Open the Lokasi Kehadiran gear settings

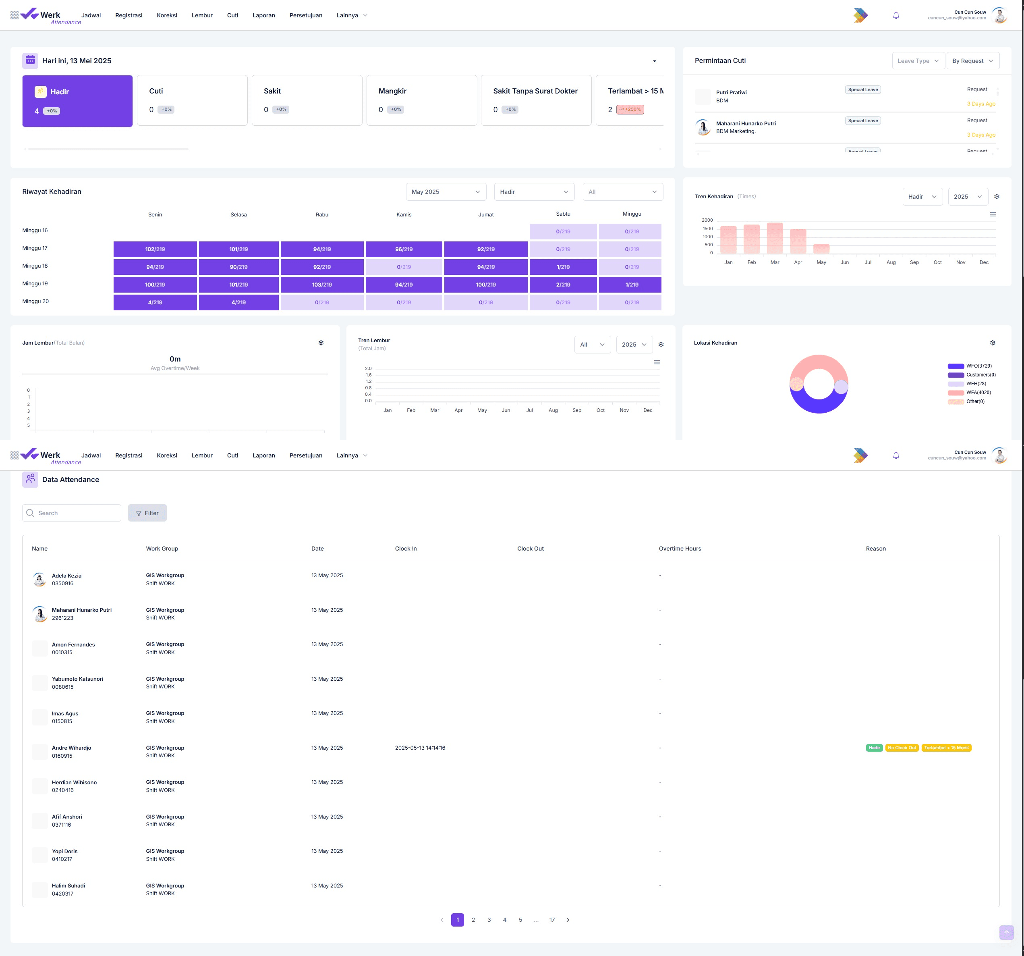pos(993,343)
